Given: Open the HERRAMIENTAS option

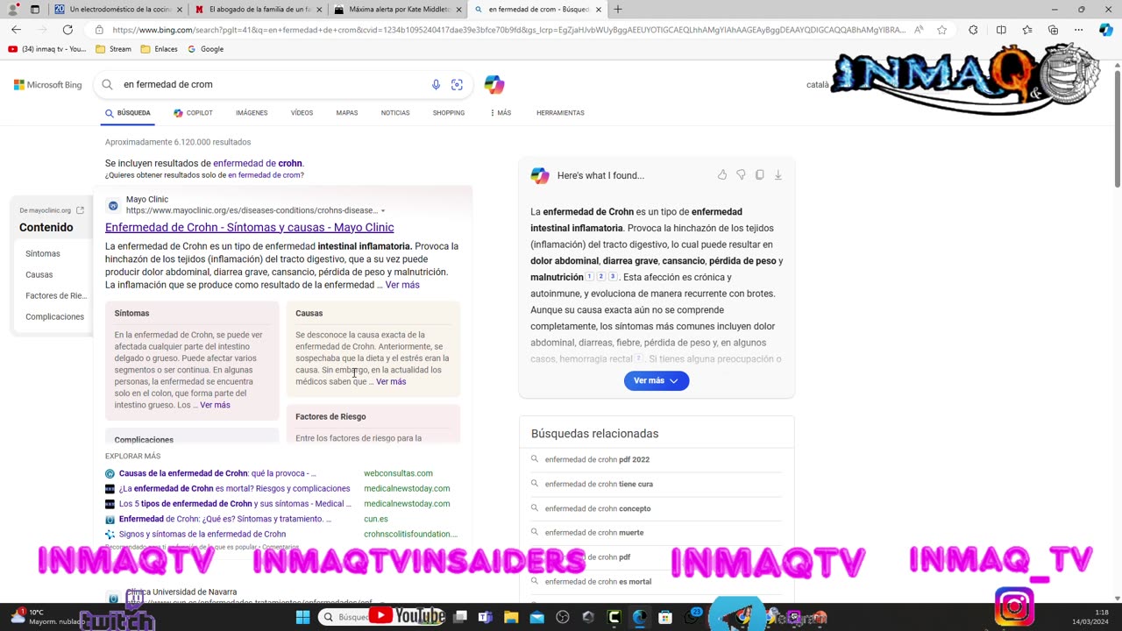Looking at the screenshot, I should coord(560,113).
